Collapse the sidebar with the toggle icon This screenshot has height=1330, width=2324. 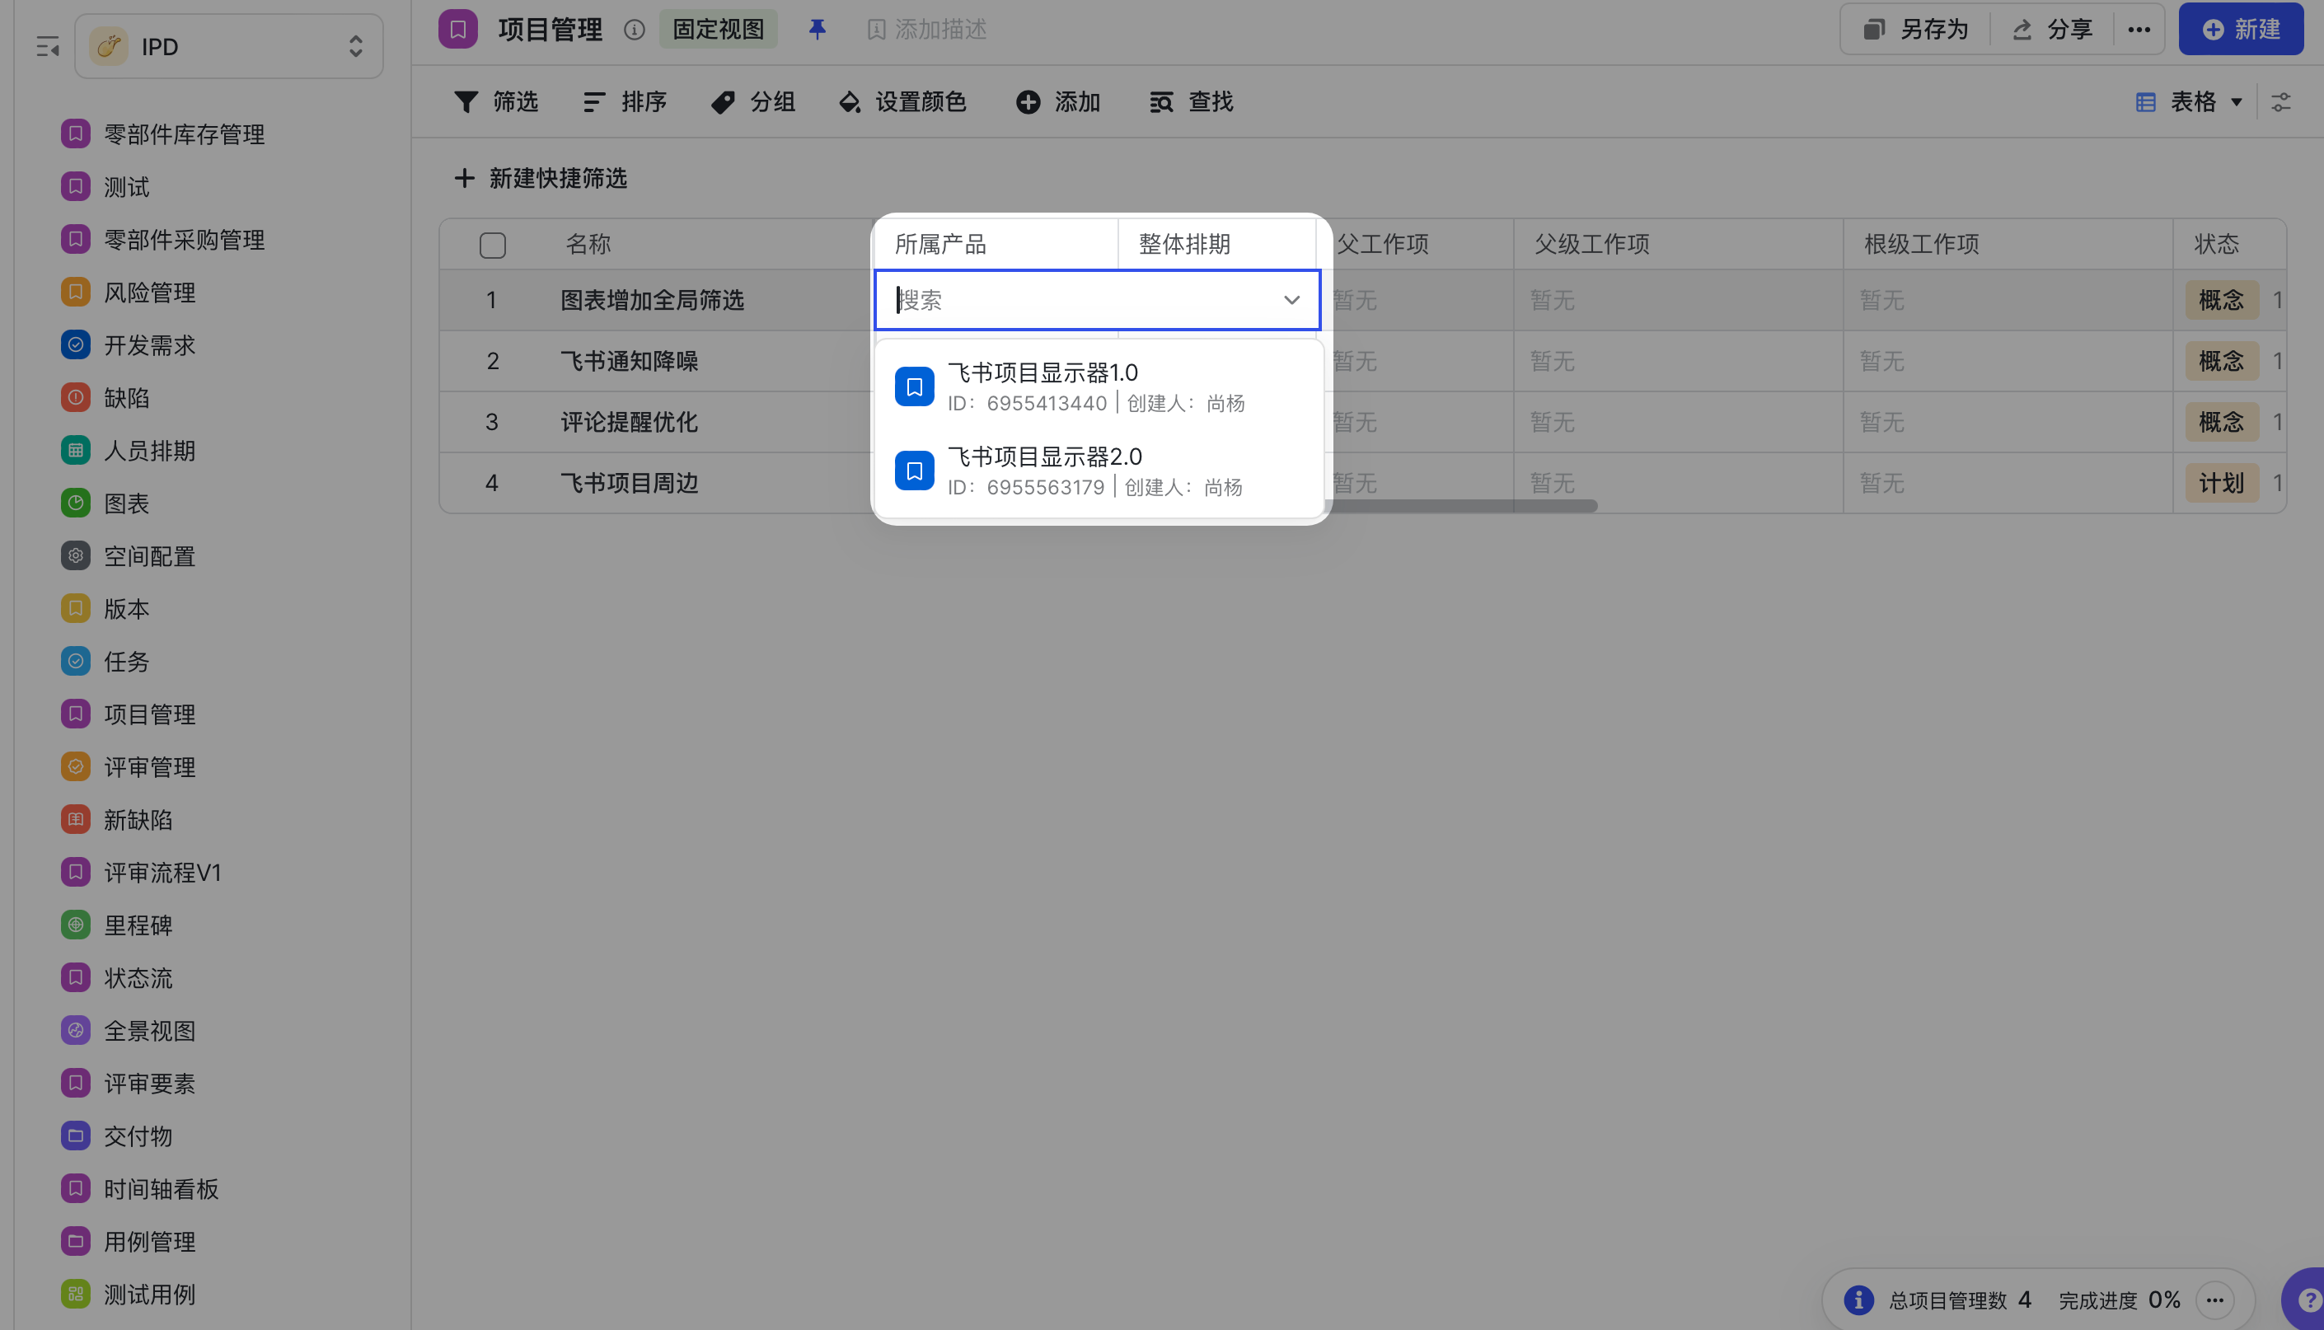point(48,47)
